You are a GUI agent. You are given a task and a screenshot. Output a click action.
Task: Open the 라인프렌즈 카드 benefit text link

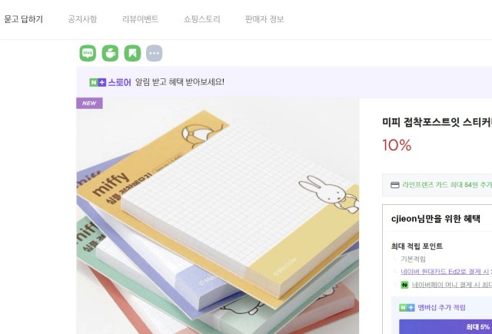[447, 185]
